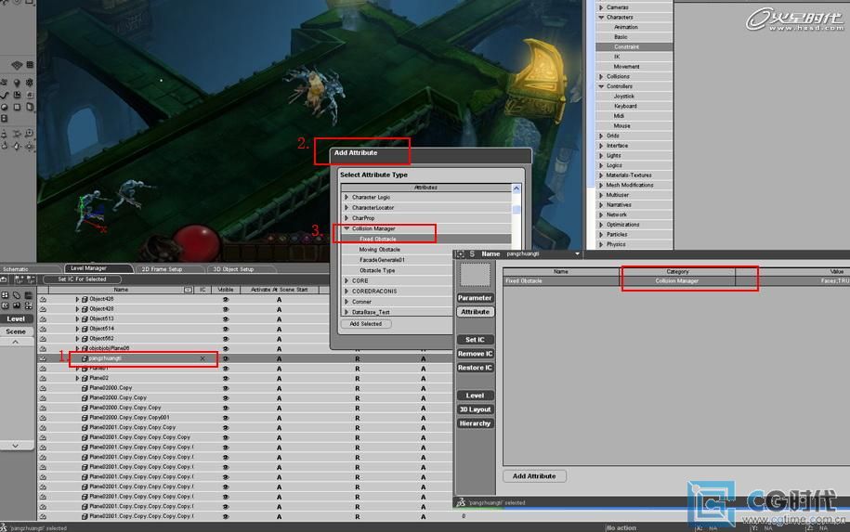This screenshot has width=850, height=532.
Task: Click the object type icon of Object426
Action: [x=85, y=299]
